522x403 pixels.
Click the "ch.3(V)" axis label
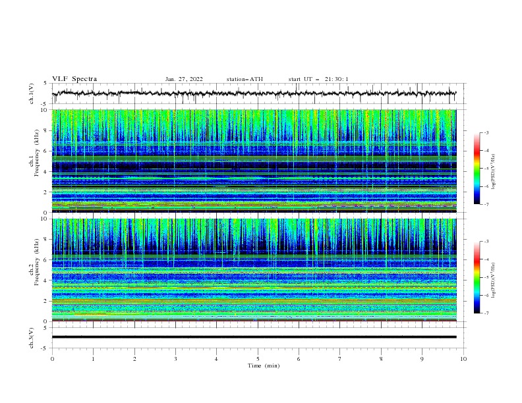[x=32, y=338]
